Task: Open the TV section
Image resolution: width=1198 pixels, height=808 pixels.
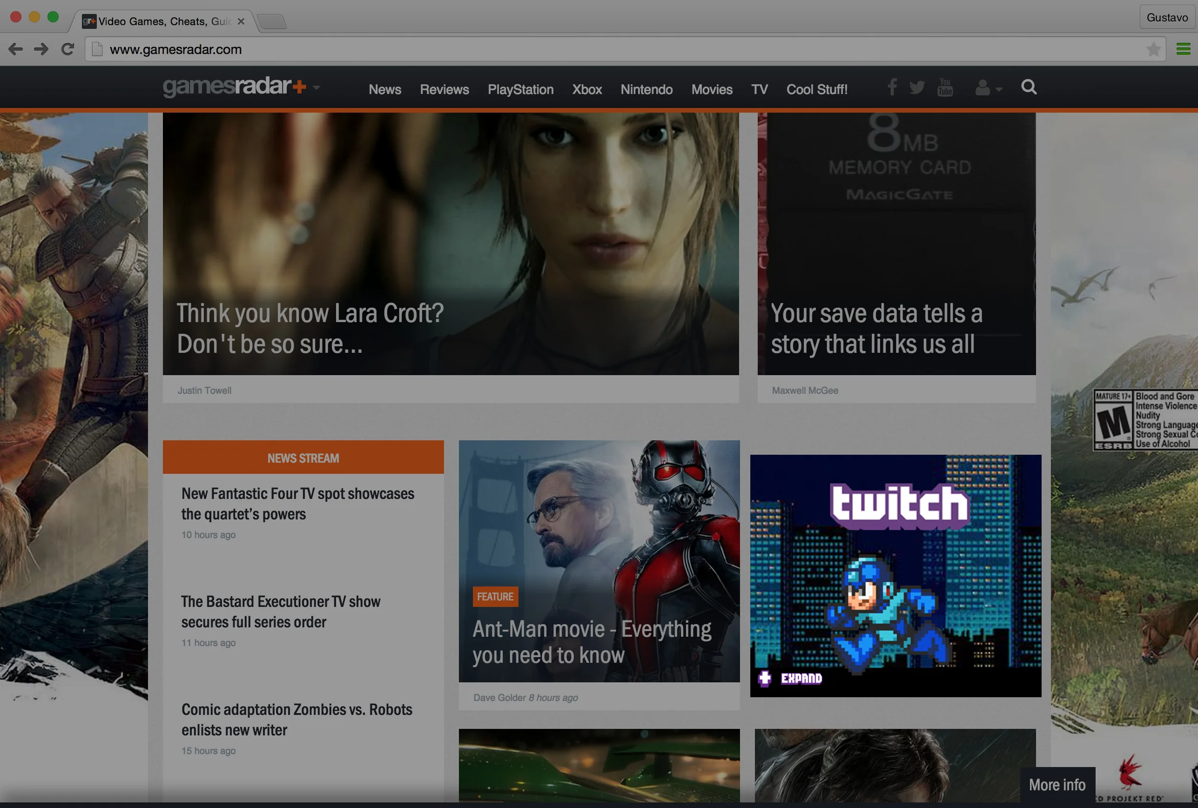Action: (760, 90)
